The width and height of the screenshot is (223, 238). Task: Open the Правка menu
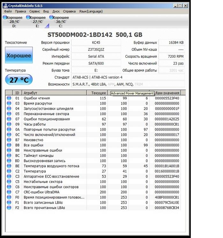(20, 11)
